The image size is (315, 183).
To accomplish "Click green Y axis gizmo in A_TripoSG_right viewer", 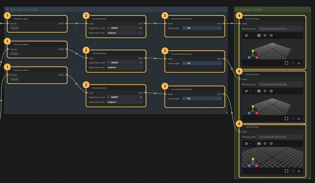I will [x=253, y=107].
